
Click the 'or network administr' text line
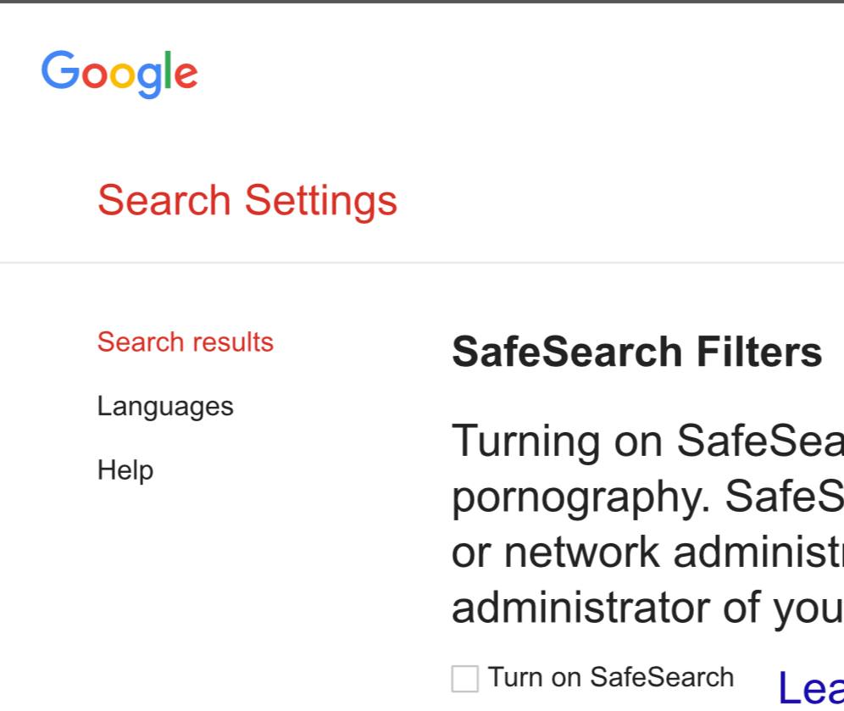tap(647, 553)
